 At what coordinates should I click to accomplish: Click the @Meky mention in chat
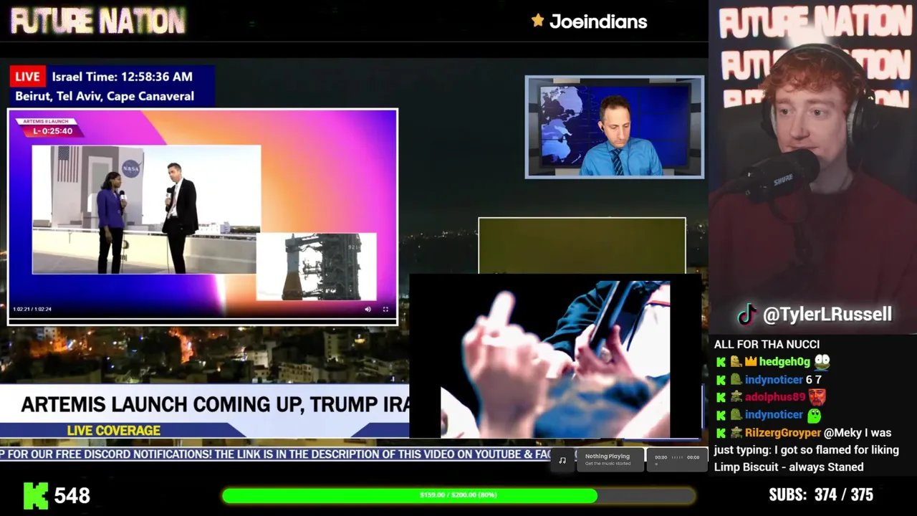coord(843,433)
